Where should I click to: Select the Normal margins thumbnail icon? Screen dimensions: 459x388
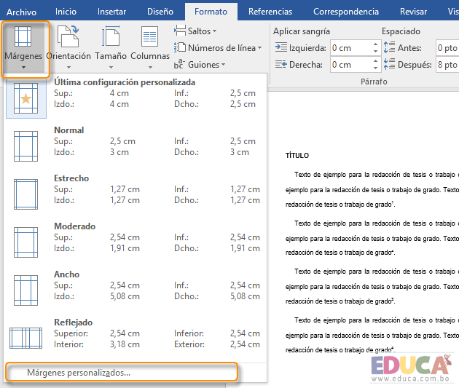coord(25,146)
